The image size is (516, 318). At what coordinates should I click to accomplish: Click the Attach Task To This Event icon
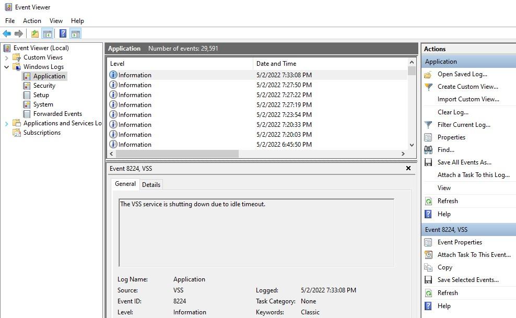428,254
